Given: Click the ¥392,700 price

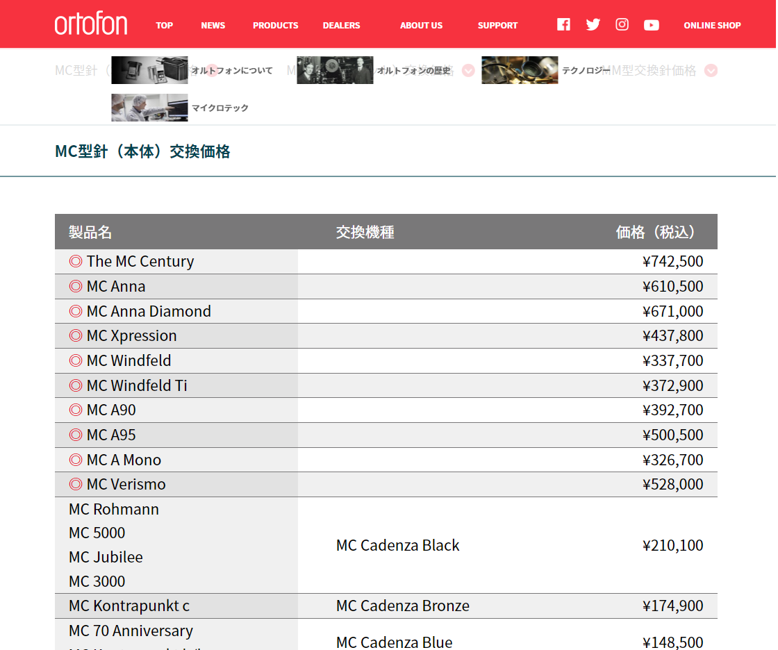Looking at the screenshot, I should (673, 410).
